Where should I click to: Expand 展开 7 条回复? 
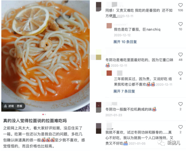124,91
